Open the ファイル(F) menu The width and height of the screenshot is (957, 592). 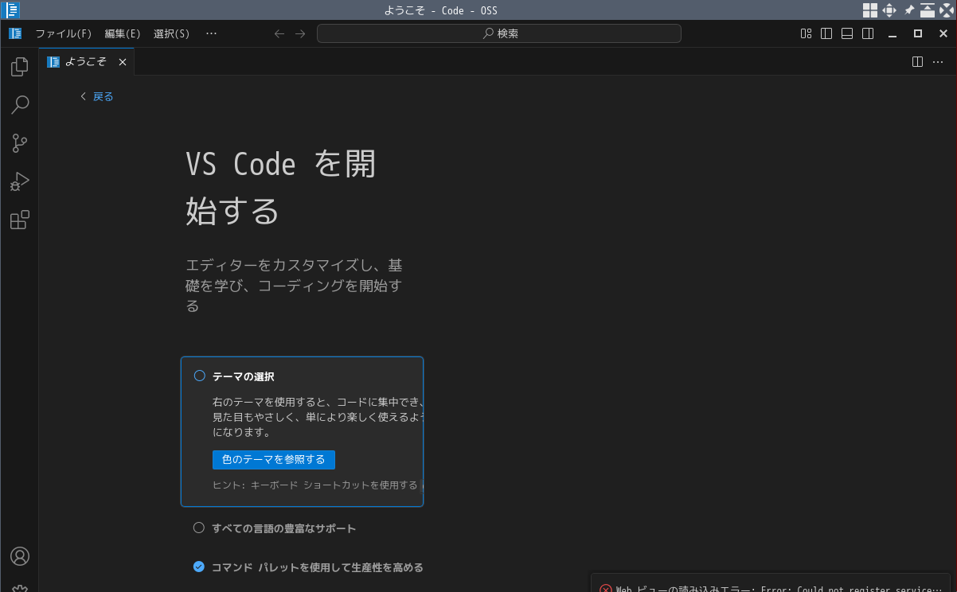pyautogui.click(x=64, y=33)
